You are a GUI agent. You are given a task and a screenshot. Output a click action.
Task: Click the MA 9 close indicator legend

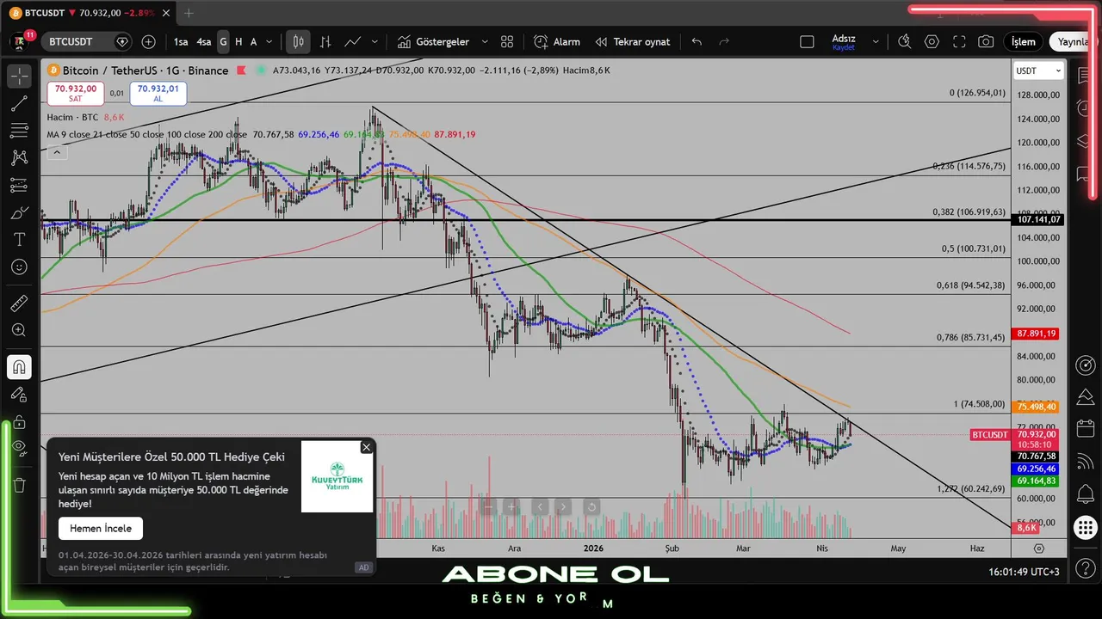(147, 134)
